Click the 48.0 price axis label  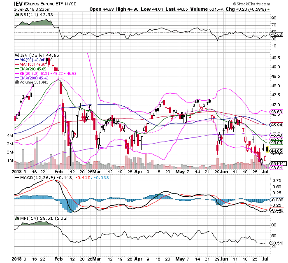(276, 86)
